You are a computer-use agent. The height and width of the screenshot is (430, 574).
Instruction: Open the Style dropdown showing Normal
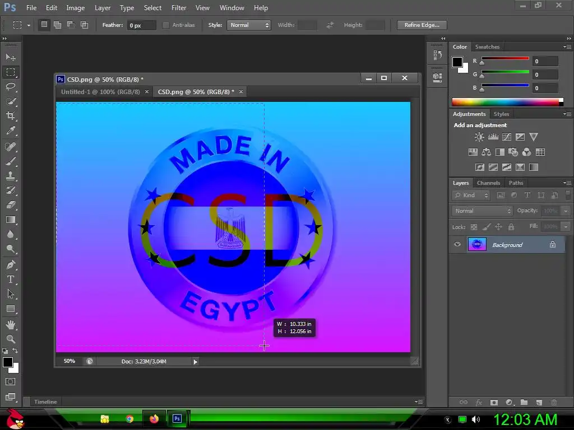(x=249, y=25)
